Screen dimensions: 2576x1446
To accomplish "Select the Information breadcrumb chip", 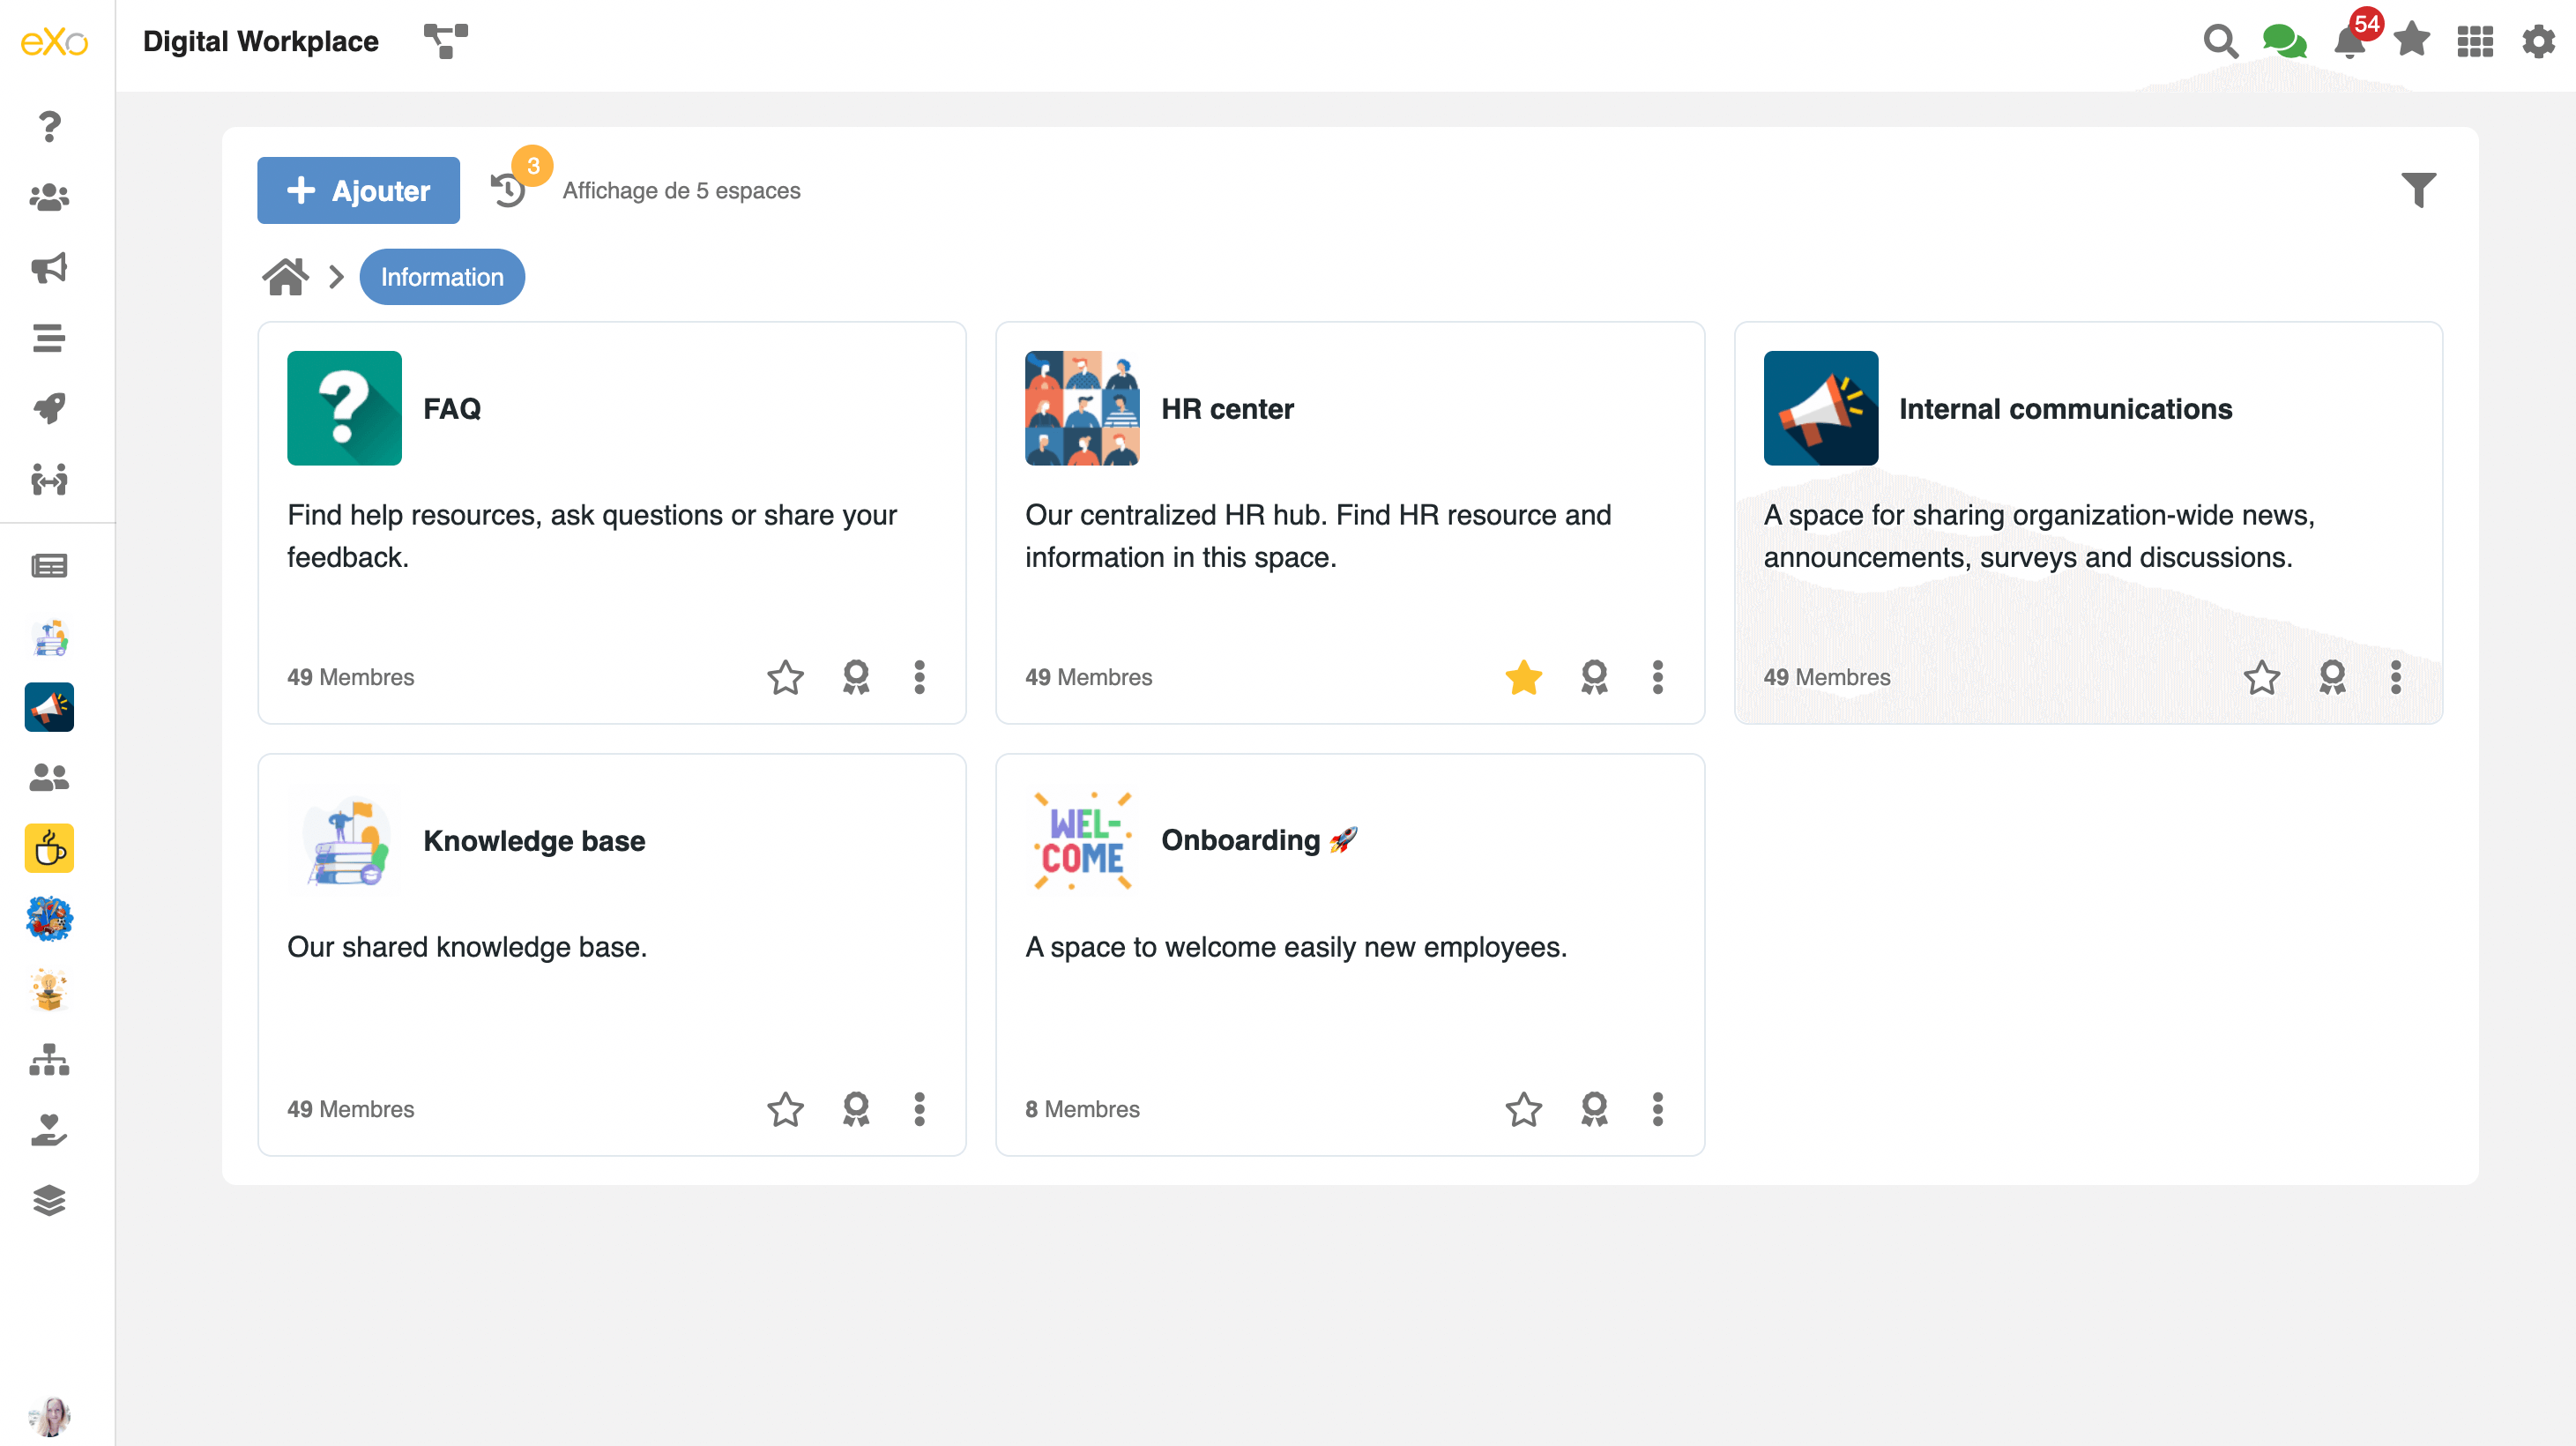I will 441,277.
